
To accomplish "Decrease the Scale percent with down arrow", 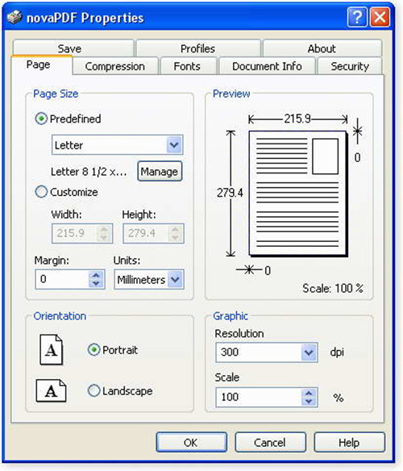I will (x=309, y=402).
